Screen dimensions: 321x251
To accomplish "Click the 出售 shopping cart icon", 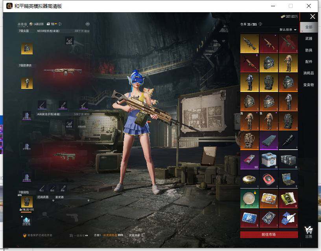I will click(x=308, y=232).
